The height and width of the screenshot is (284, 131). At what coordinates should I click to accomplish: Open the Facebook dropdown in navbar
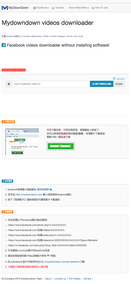(x=41, y=8)
